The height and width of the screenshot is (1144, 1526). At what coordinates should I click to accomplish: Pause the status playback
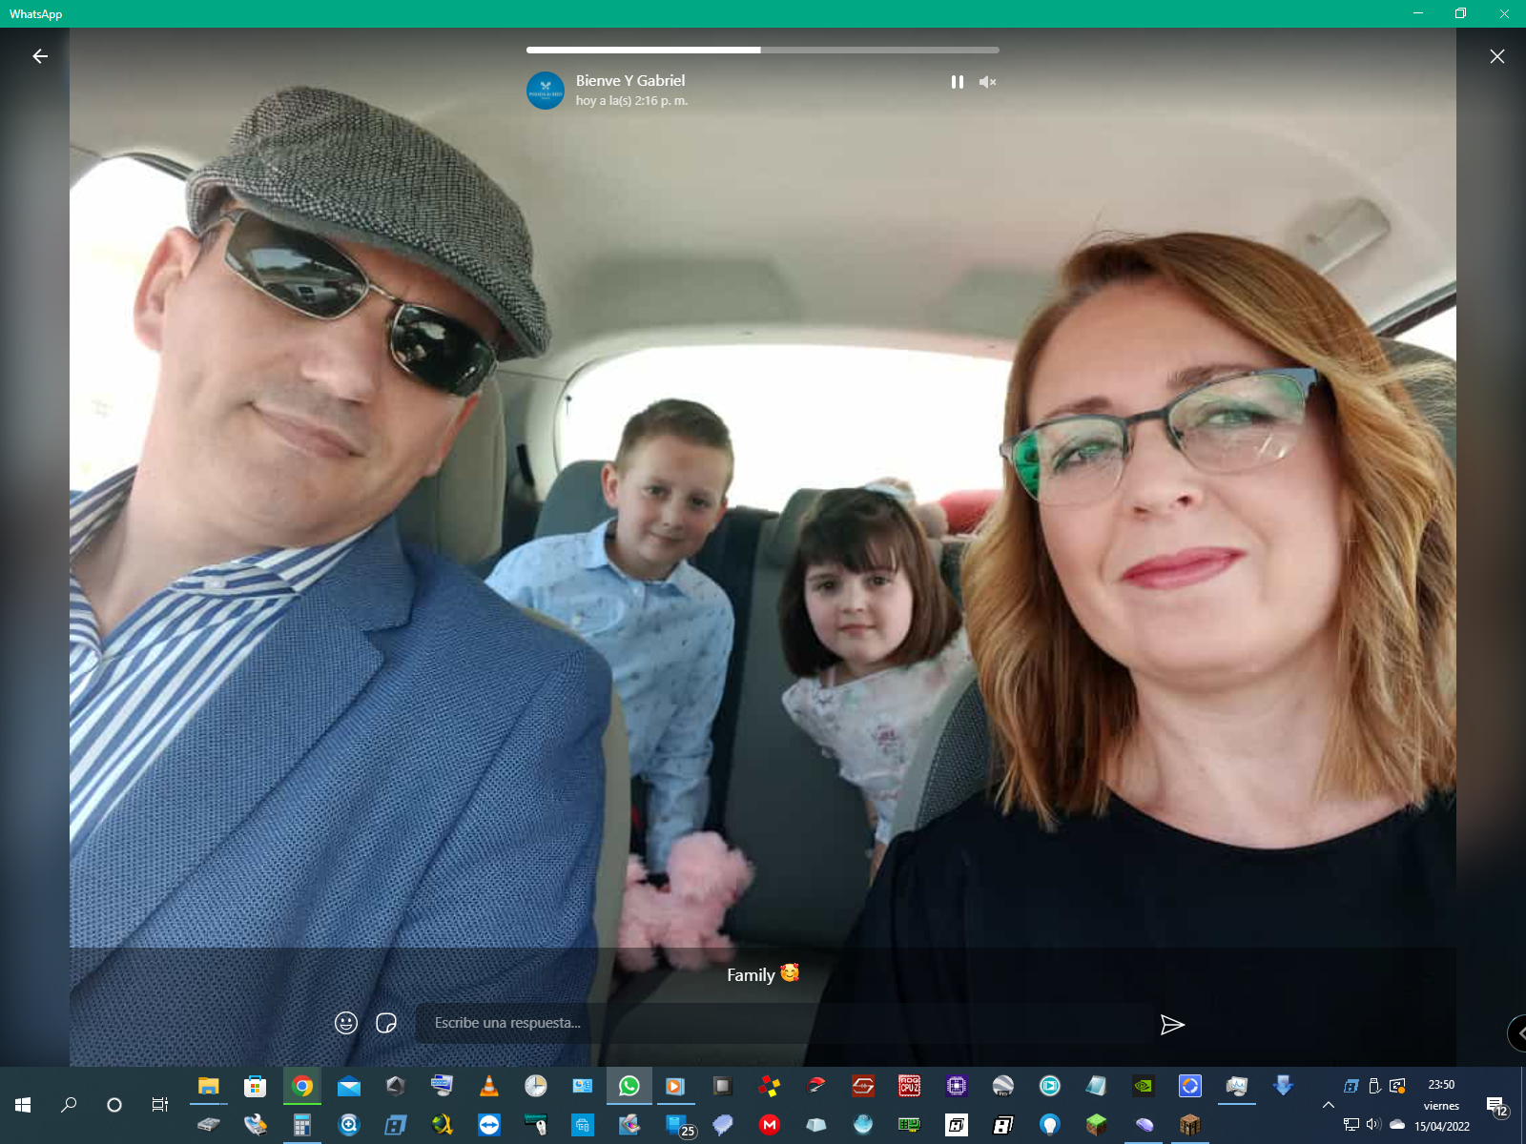tap(957, 82)
